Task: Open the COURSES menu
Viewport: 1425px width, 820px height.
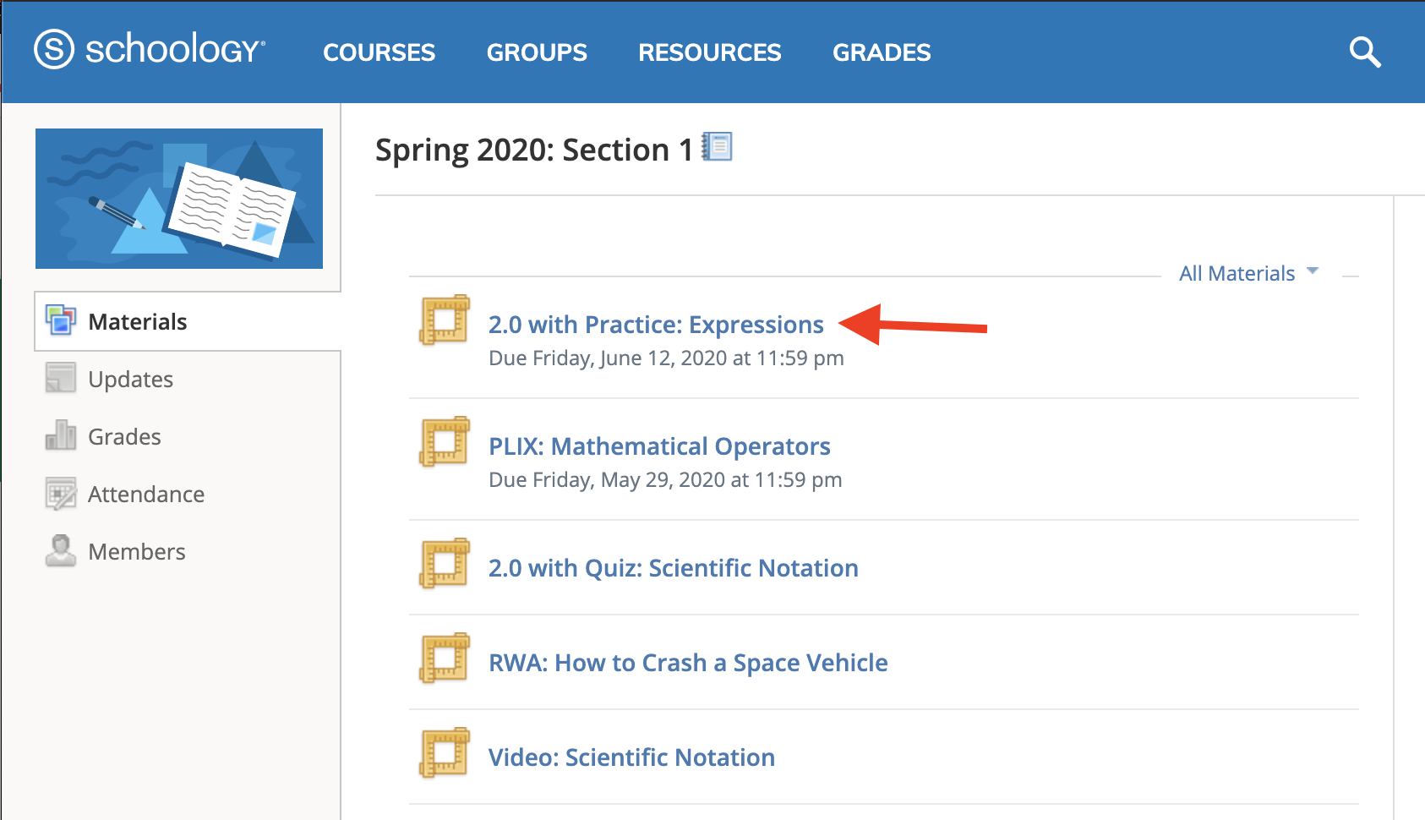Action: point(379,52)
